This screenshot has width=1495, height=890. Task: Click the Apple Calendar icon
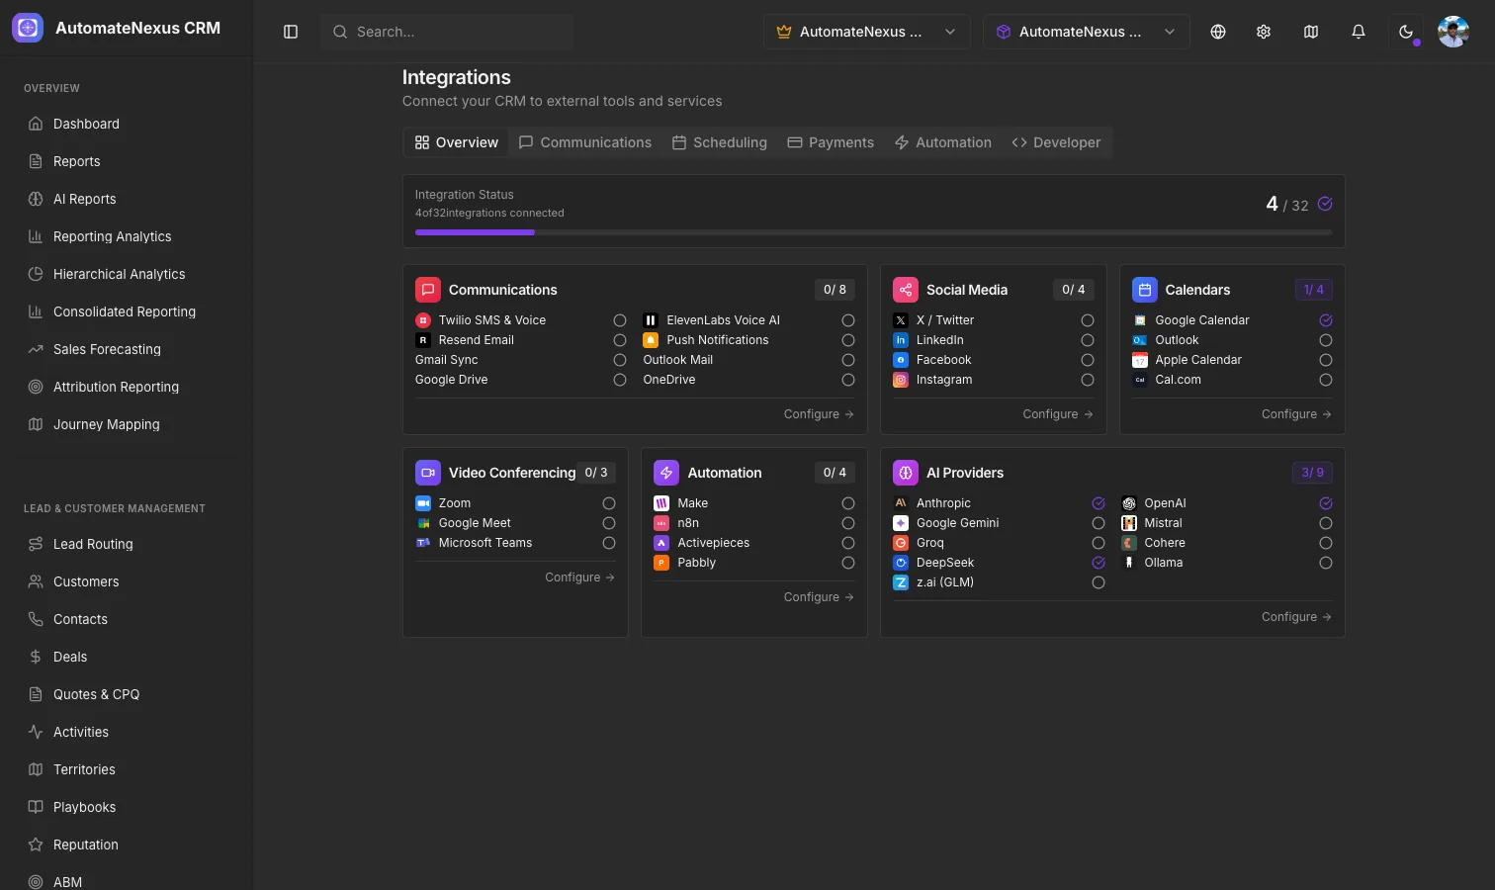point(1140,360)
